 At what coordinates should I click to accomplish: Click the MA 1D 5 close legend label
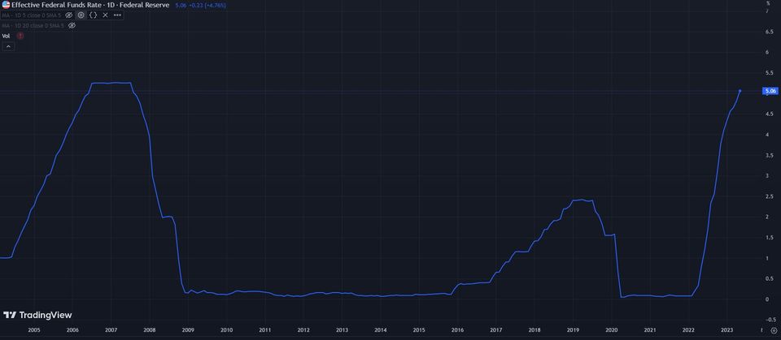31,15
